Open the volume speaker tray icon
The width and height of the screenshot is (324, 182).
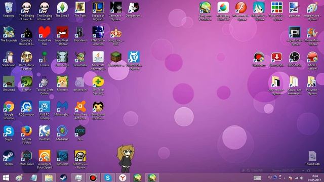[302, 177]
